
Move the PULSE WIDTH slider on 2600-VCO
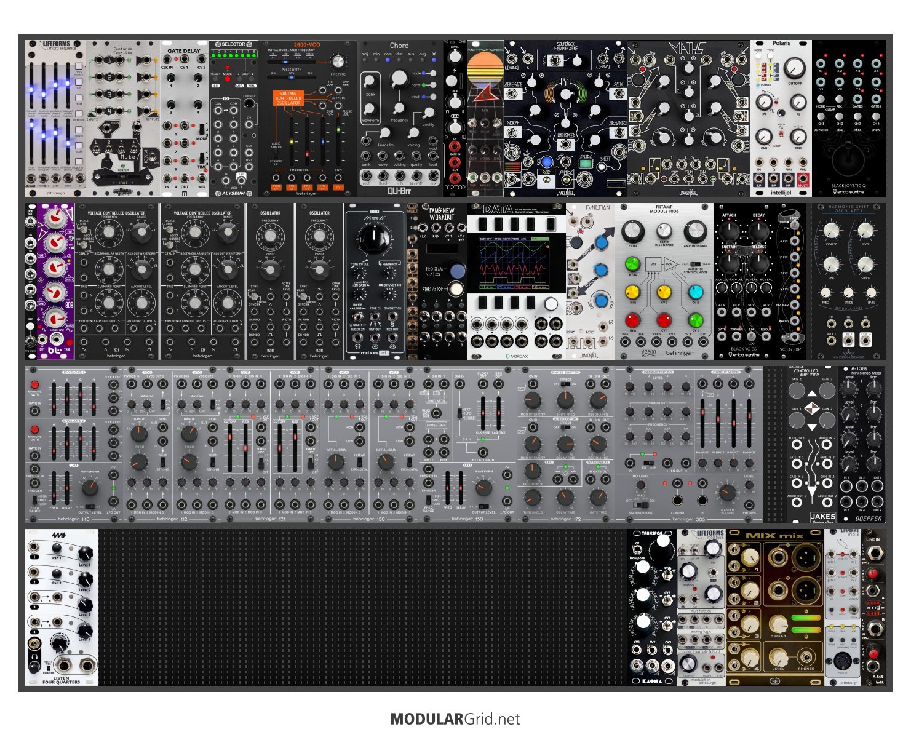pos(292,78)
